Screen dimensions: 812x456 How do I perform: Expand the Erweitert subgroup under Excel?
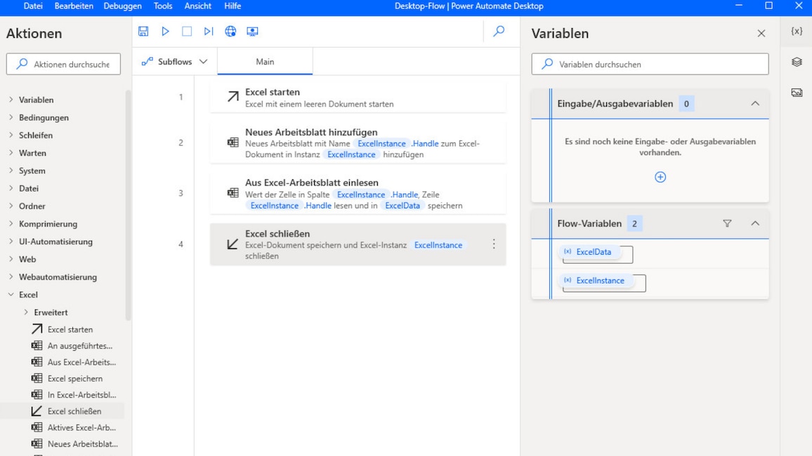(26, 312)
